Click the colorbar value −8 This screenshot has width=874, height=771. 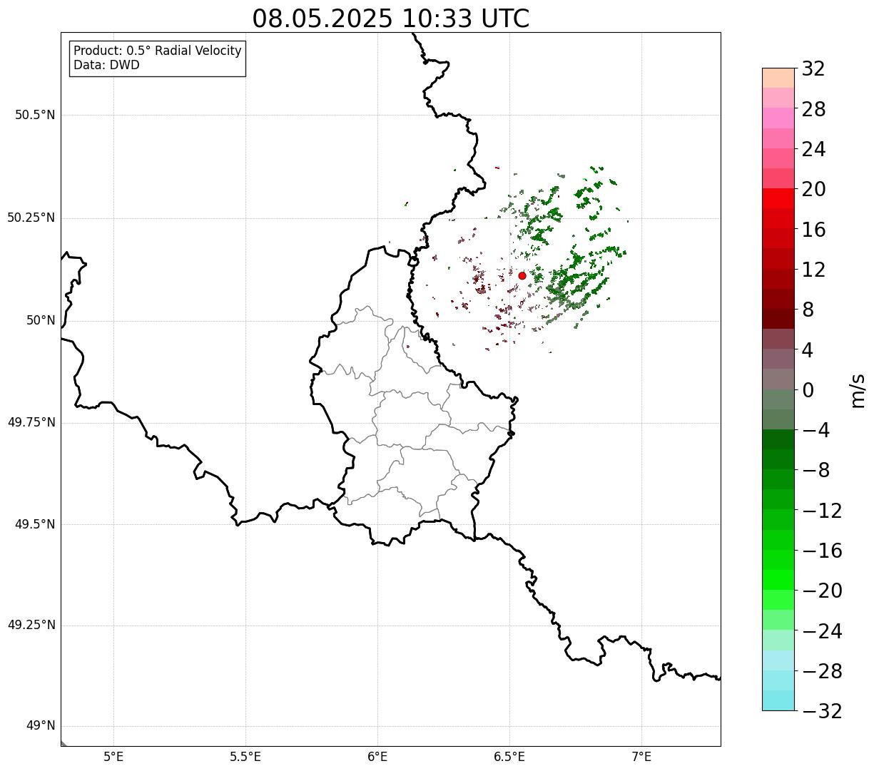click(815, 470)
